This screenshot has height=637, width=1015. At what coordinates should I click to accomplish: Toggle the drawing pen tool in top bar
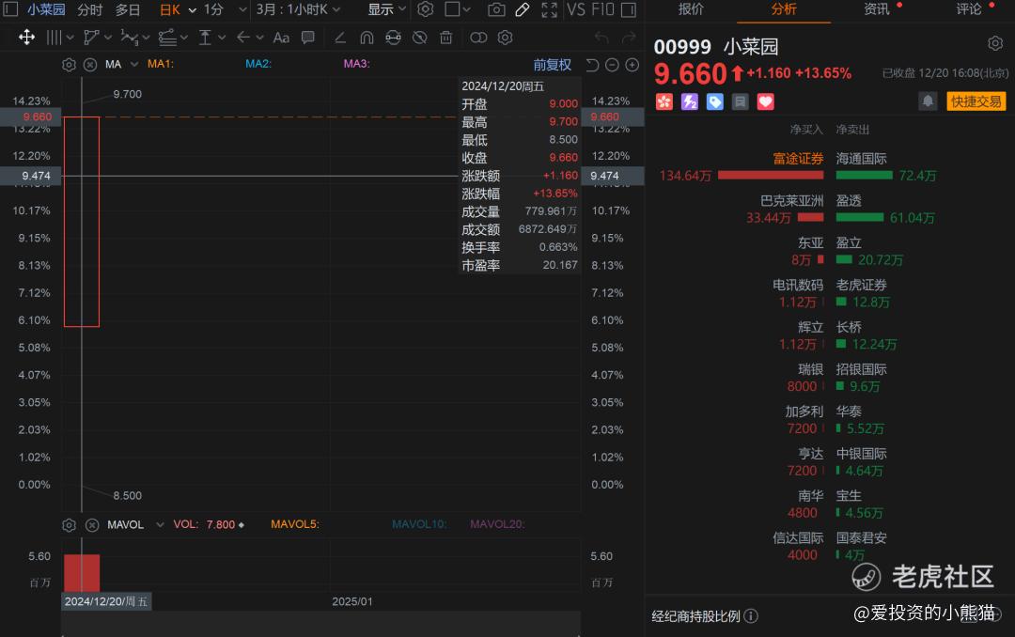[x=523, y=9]
